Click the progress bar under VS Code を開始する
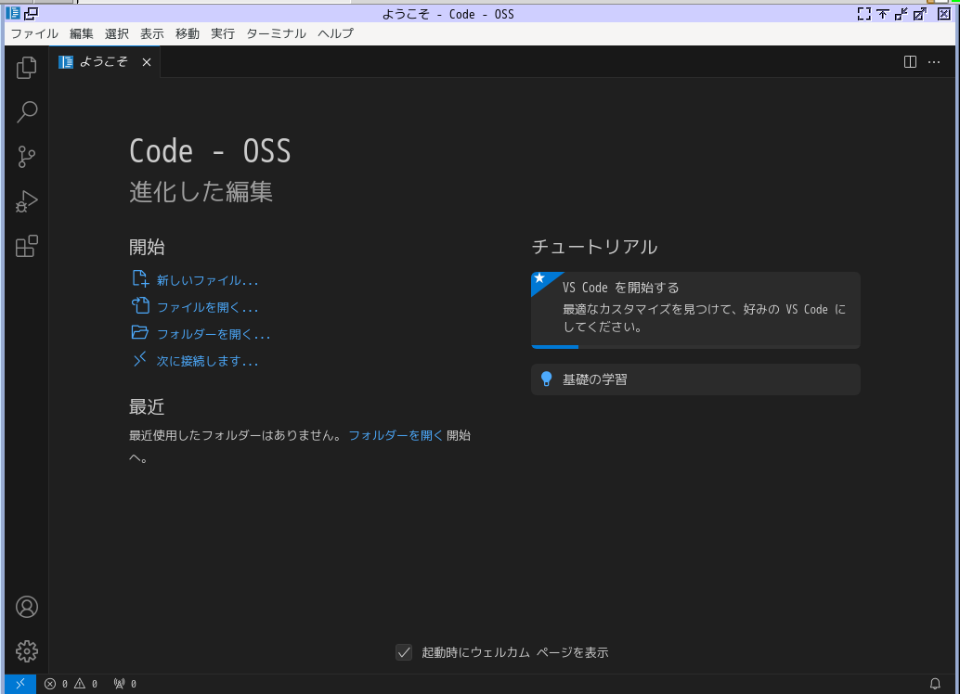Viewport: 960px width, 694px height. tap(695, 346)
